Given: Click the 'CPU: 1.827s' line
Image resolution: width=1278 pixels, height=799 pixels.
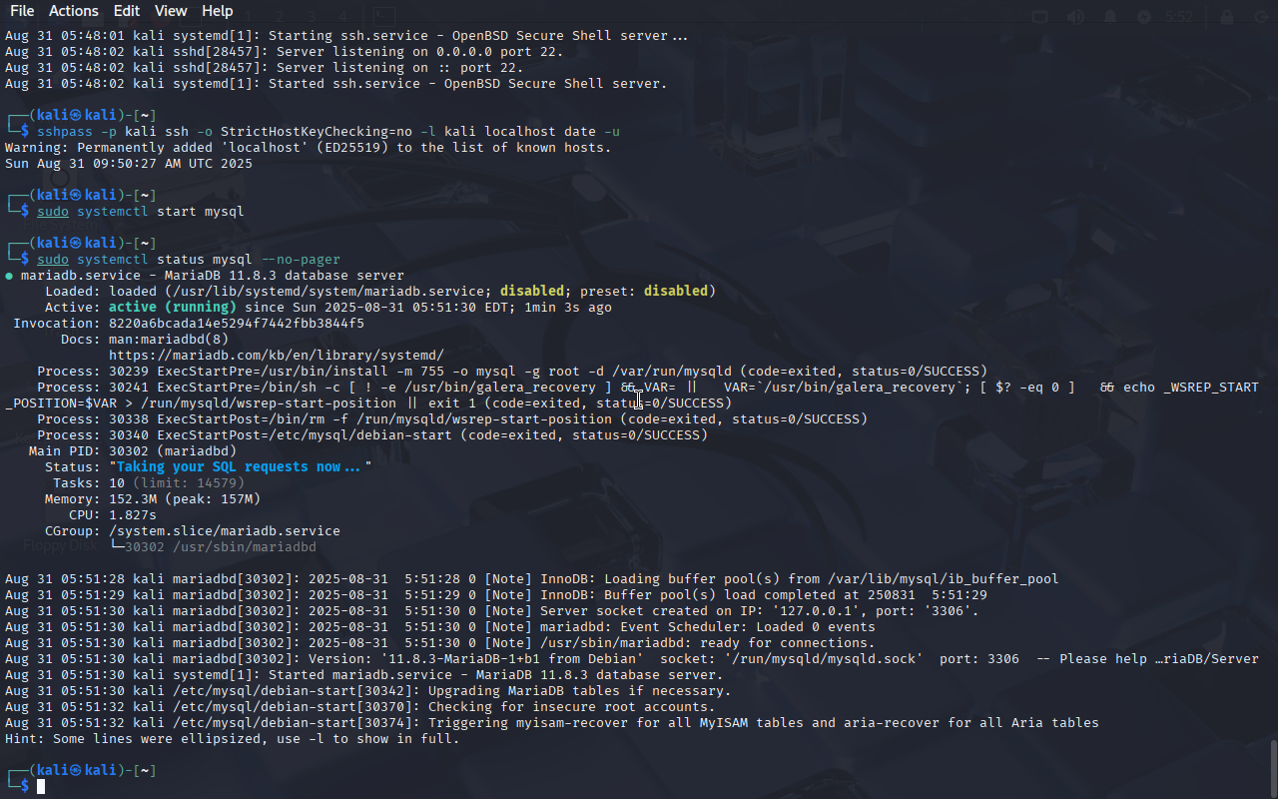Looking at the screenshot, I should (x=113, y=515).
